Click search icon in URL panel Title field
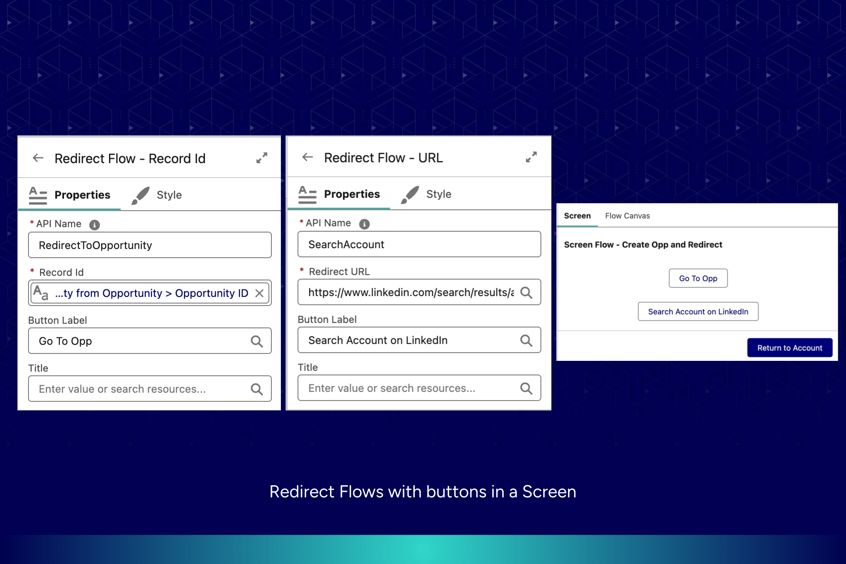 coord(526,388)
